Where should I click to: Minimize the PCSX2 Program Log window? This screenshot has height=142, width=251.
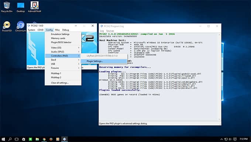(x=200, y=26)
